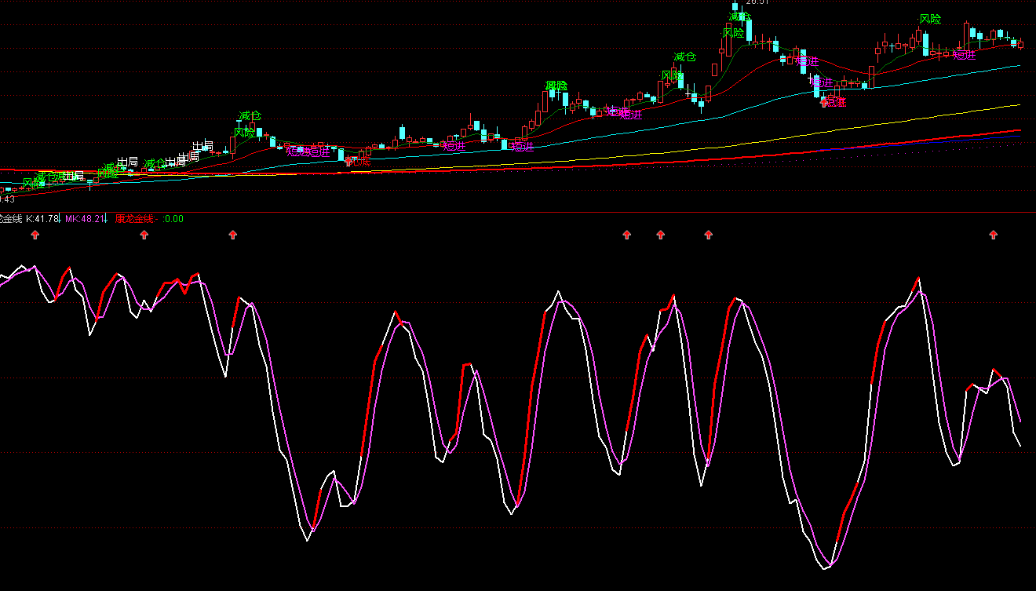Click the rightmost green 风险 signal label
Viewport: 1036px width, 591px height.
tap(930, 19)
